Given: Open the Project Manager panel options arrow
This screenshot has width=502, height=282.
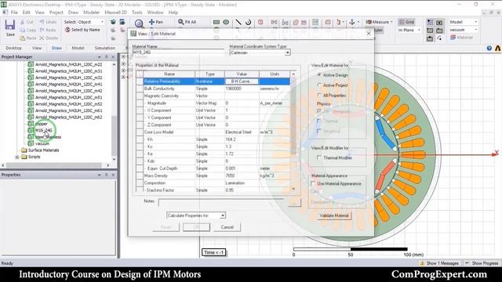Looking at the screenshot, I should click(100, 57).
